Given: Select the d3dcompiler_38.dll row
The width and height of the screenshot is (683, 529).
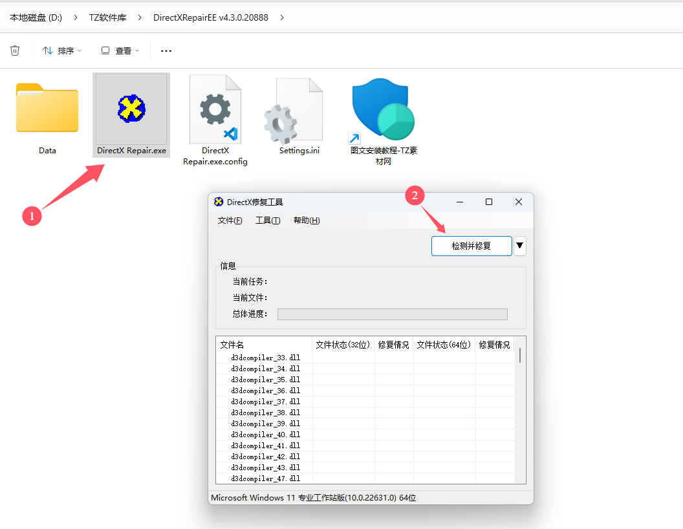Looking at the screenshot, I should pyautogui.click(x=365, y=413).
